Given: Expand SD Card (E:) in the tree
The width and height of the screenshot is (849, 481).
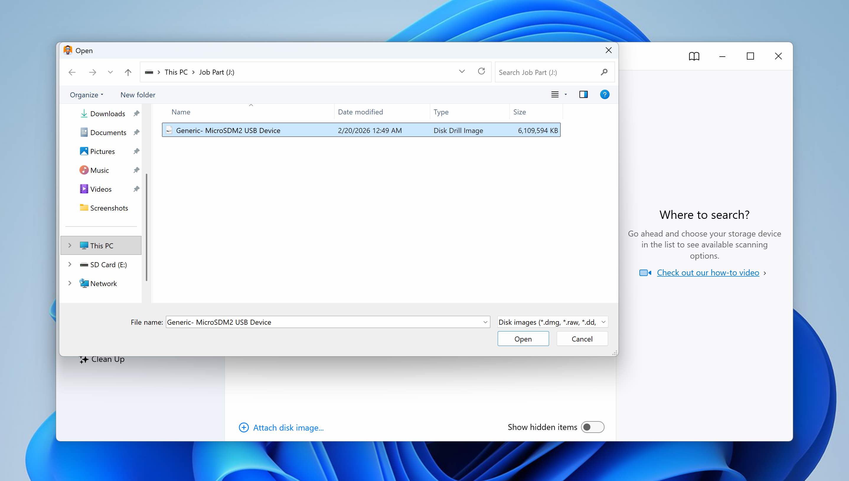Looking at the screenshot, I should coord(70,264).
